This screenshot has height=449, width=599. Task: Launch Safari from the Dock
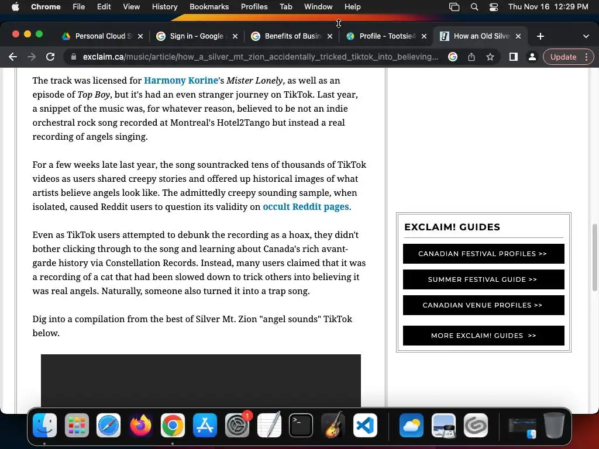(108, 425)
